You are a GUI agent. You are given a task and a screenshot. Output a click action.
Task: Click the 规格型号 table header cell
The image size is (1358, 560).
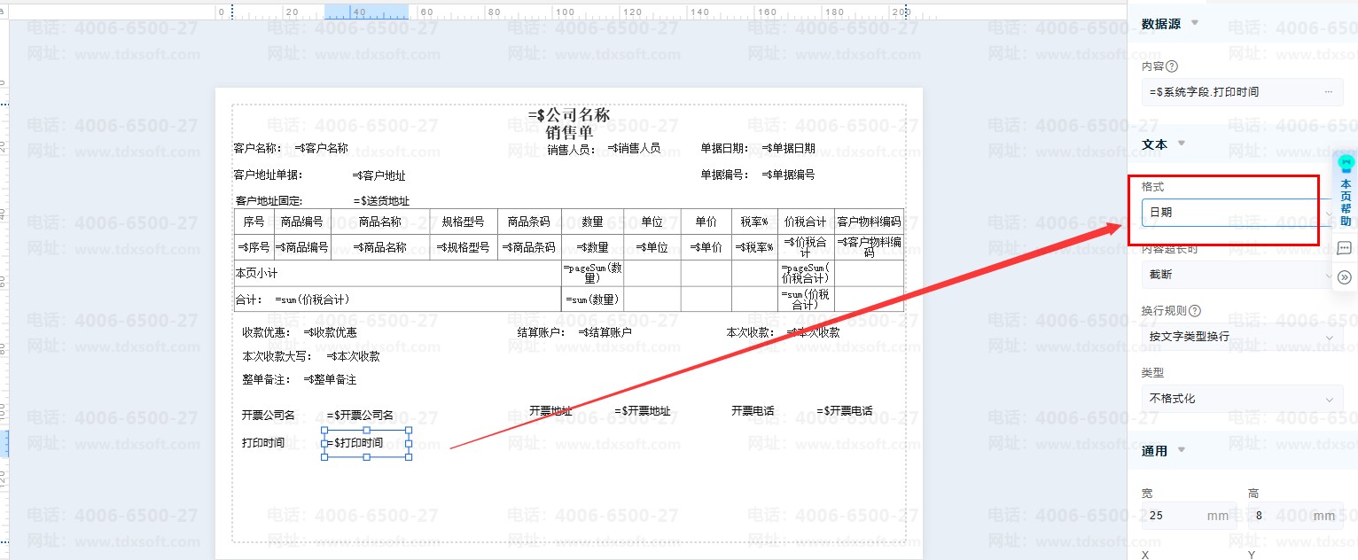(463, 222)
